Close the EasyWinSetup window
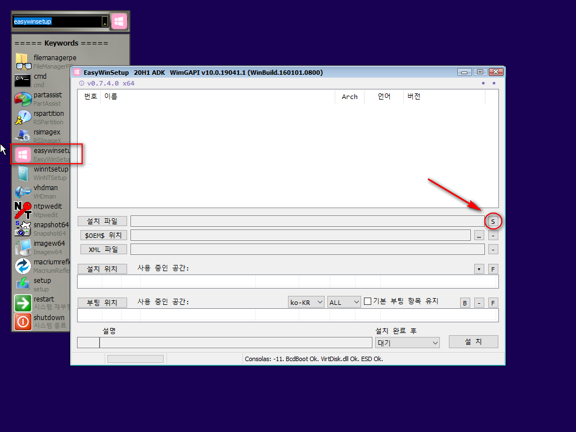 (x=496, y=72)
